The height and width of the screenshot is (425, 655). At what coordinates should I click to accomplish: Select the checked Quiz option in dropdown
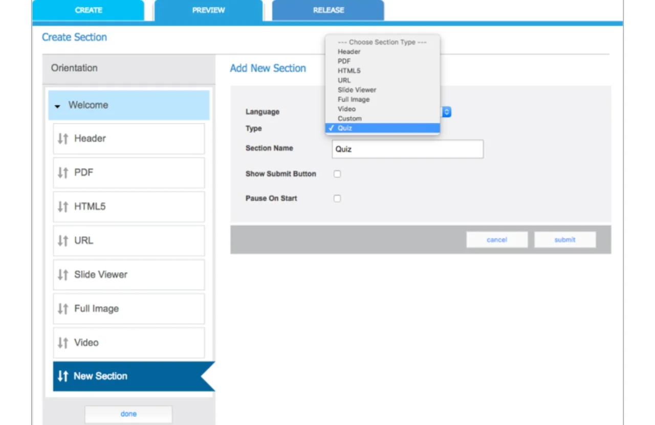pyautogui.click(x=383, y=128)
